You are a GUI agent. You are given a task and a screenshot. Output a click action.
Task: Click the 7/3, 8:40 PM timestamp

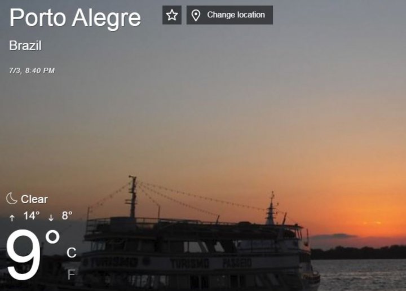point(32,70)
